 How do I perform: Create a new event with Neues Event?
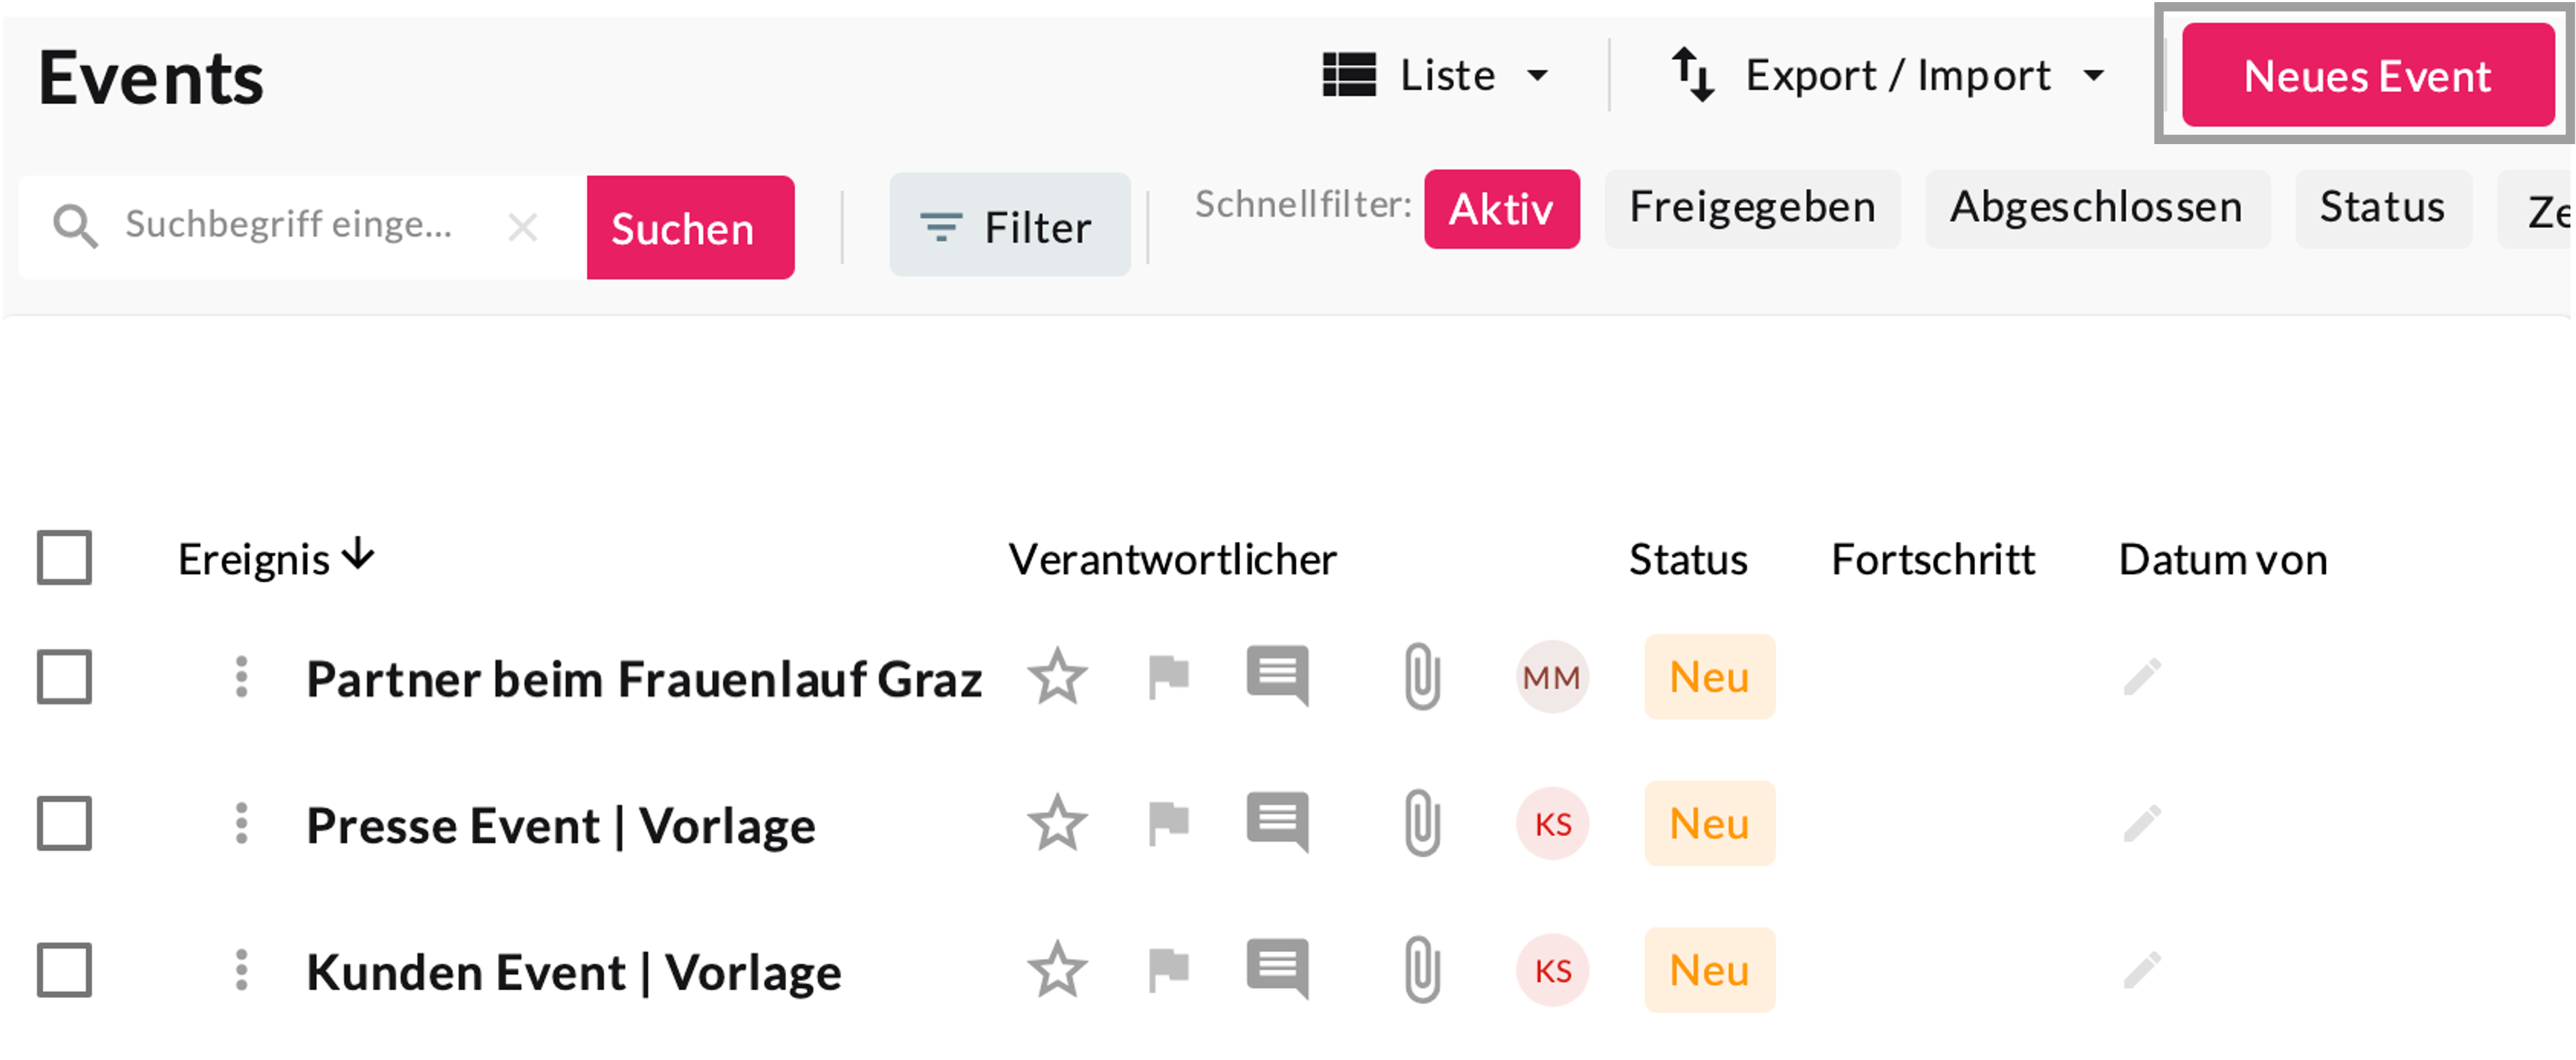[x=2367, y=76]
